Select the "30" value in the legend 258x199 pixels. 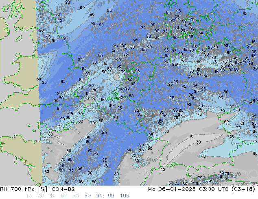click(x=41, y=196)
